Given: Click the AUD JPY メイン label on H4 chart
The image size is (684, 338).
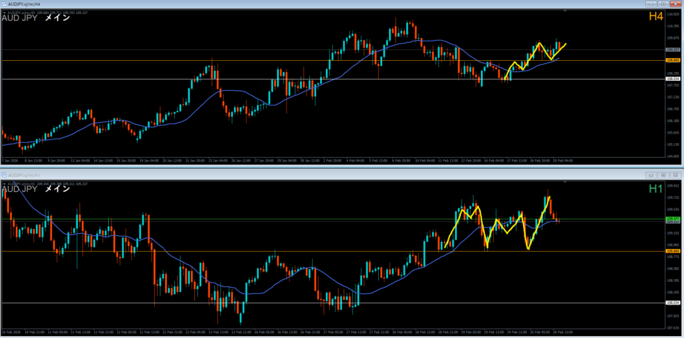Looking at the screenshot, I should [x=36, y=18].
